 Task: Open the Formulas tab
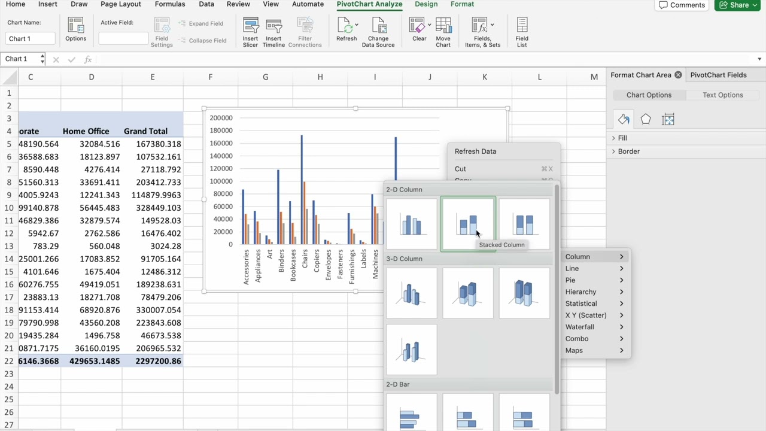pyautogui.click(x=170, y=4)
